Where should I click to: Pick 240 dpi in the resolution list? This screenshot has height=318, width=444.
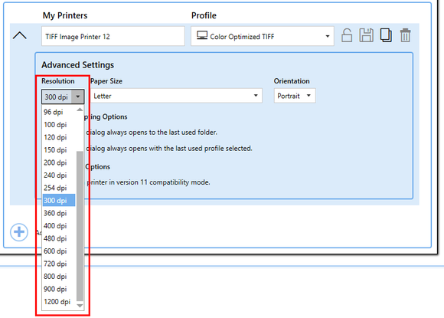[x=59, y=175]
